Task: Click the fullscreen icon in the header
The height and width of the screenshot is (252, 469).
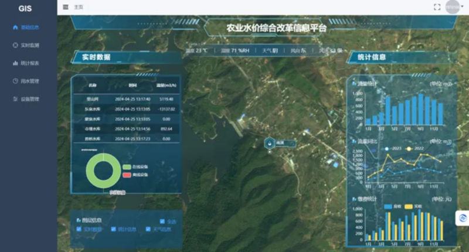Action: pos(437,7)
